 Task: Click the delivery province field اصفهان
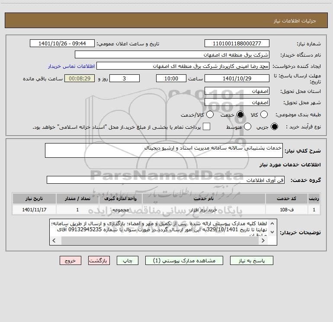click(237, 91)
